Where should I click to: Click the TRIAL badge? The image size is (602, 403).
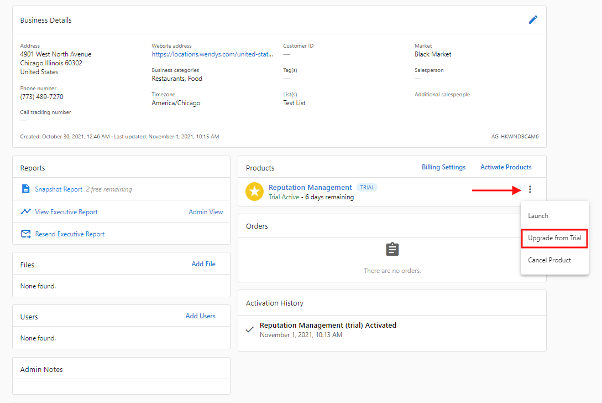367,187
